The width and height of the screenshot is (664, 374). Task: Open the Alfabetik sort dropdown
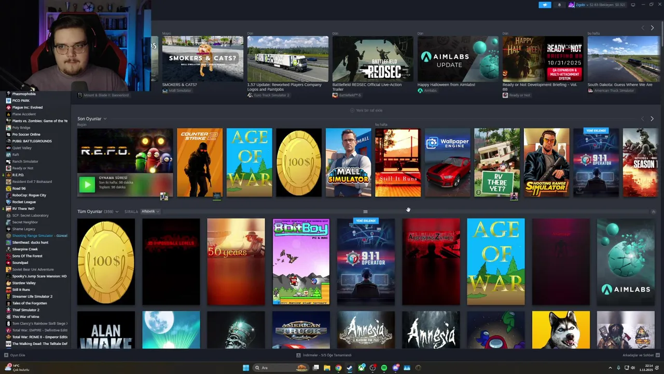pyautogui.click(x=150, y=211)
